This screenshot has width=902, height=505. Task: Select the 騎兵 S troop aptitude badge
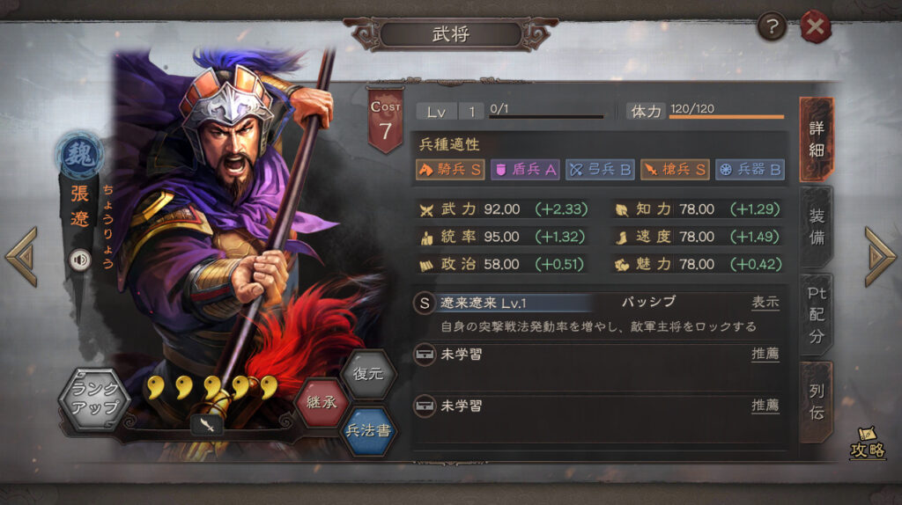[x=450, y=170]
